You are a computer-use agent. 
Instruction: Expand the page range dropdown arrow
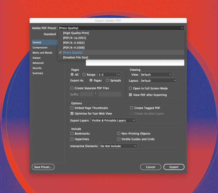118,75
